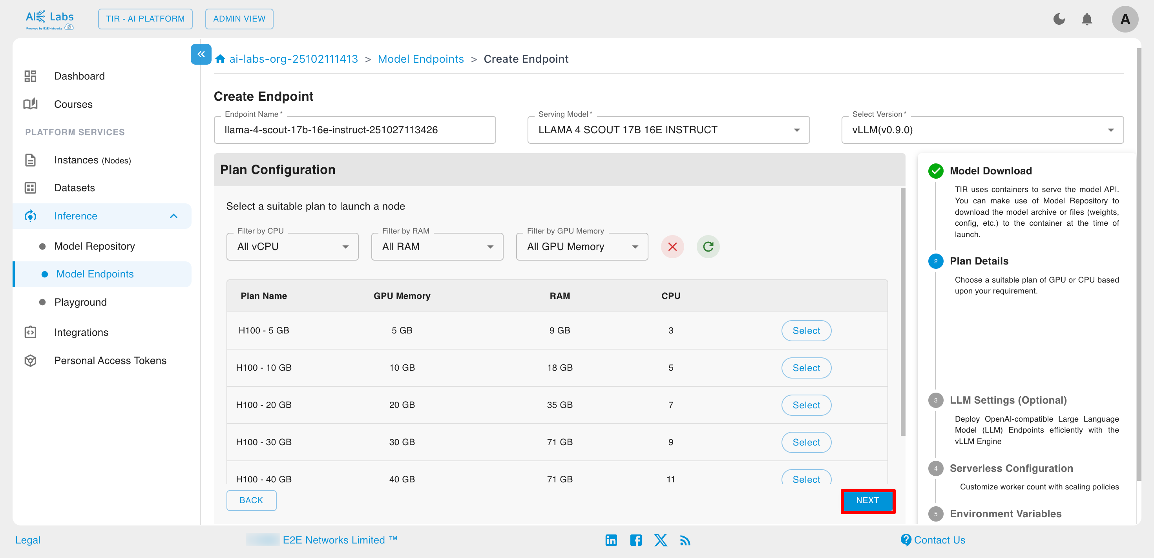Select the H100 - 30 GB plan
The height and width of the screenshot is (558, 1154).
806,442
